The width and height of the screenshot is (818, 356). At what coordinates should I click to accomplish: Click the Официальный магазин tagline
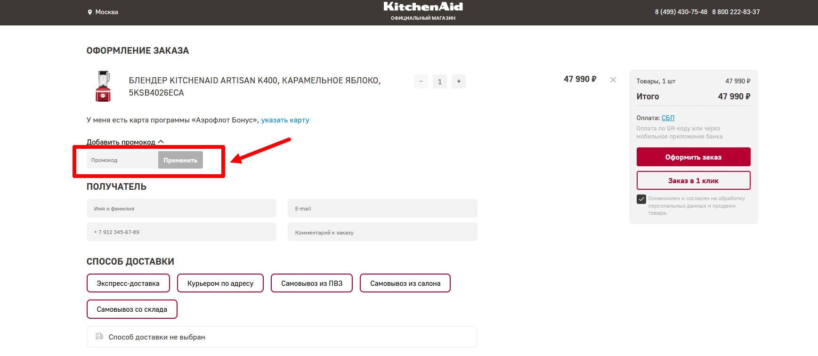(x=423, y=18)
